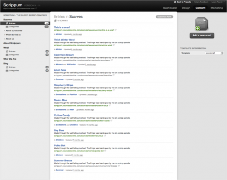The width and height of the screenshot is (227, 180).
Task: Open the Thick Winter Wool entry
Action: pos(64,40)
